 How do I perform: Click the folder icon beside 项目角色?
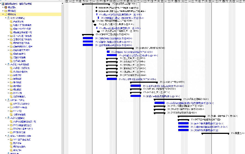(6, 11)
